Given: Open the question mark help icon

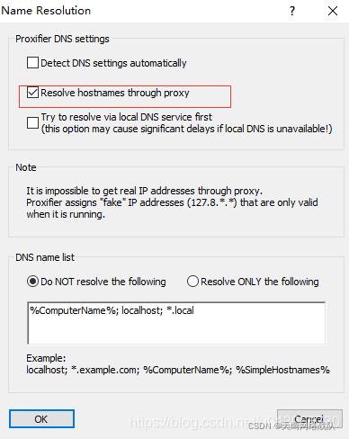Looking at the screenshot, I should [292, 11].
